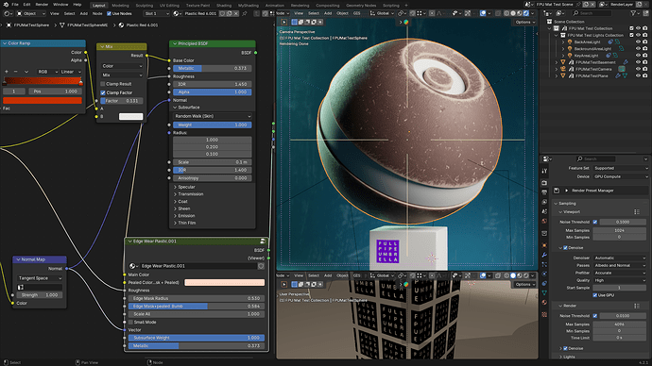Open the Device GPU Compute dropdown

coord(621,176)
